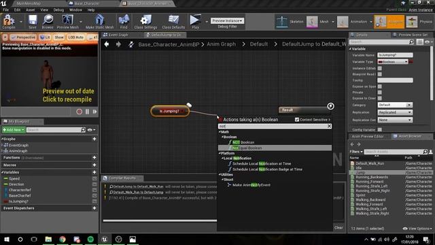Viewport: 435px width, 245px height.
Task: Switch to Skeleton editor mode
Action: coord(290,21)
